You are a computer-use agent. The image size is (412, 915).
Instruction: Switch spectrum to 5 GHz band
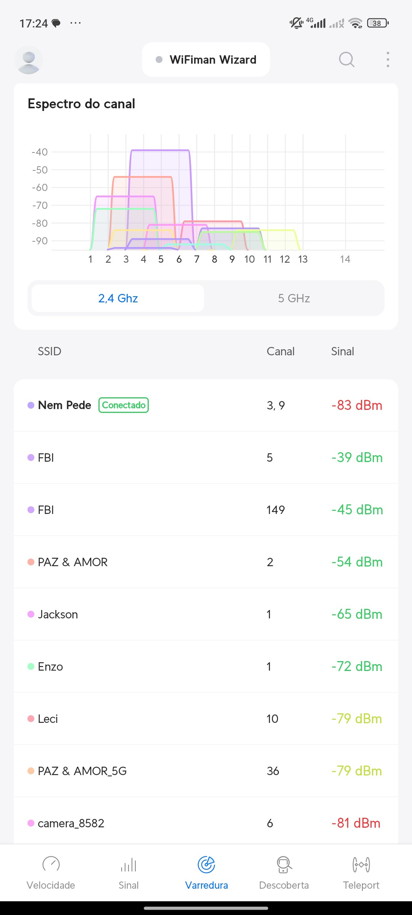[x=294, y=298]
